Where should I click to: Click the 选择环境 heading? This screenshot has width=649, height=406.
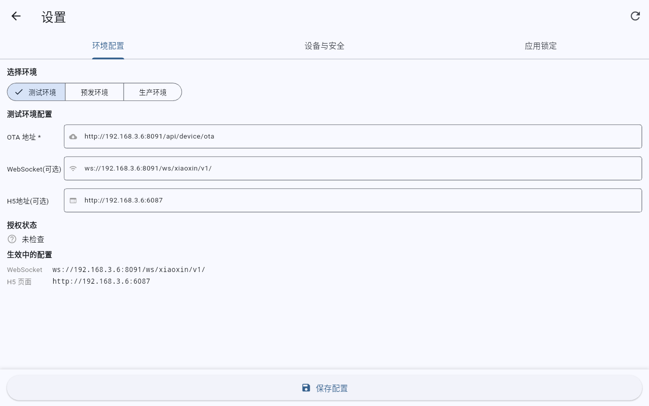coord(22,72)
